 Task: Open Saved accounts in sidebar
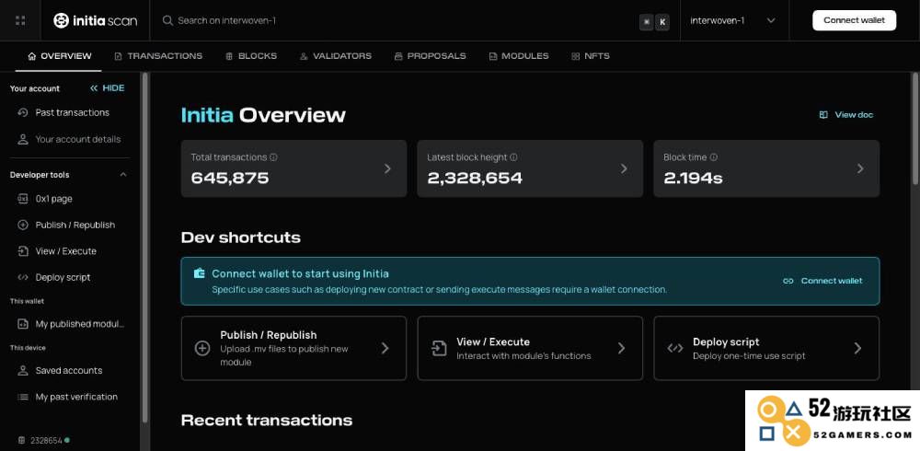[69, 371]
